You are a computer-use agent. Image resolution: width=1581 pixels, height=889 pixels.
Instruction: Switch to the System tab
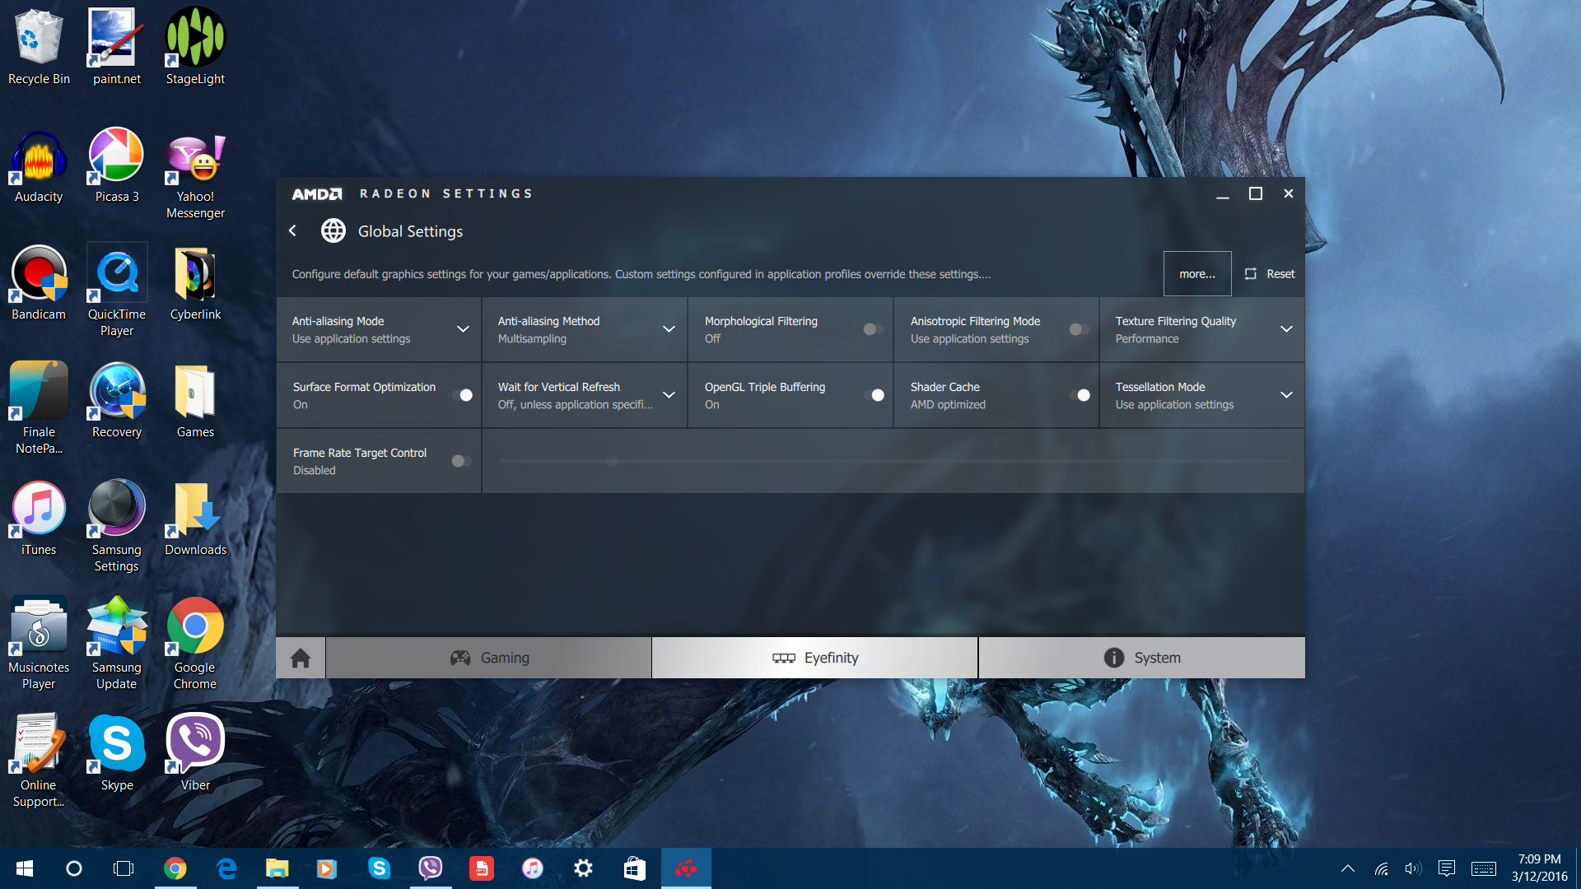[x=1142, y=658]
